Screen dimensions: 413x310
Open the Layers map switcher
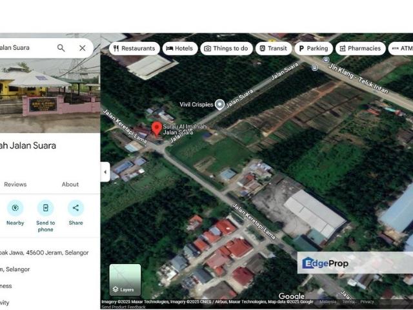[125, 280]
